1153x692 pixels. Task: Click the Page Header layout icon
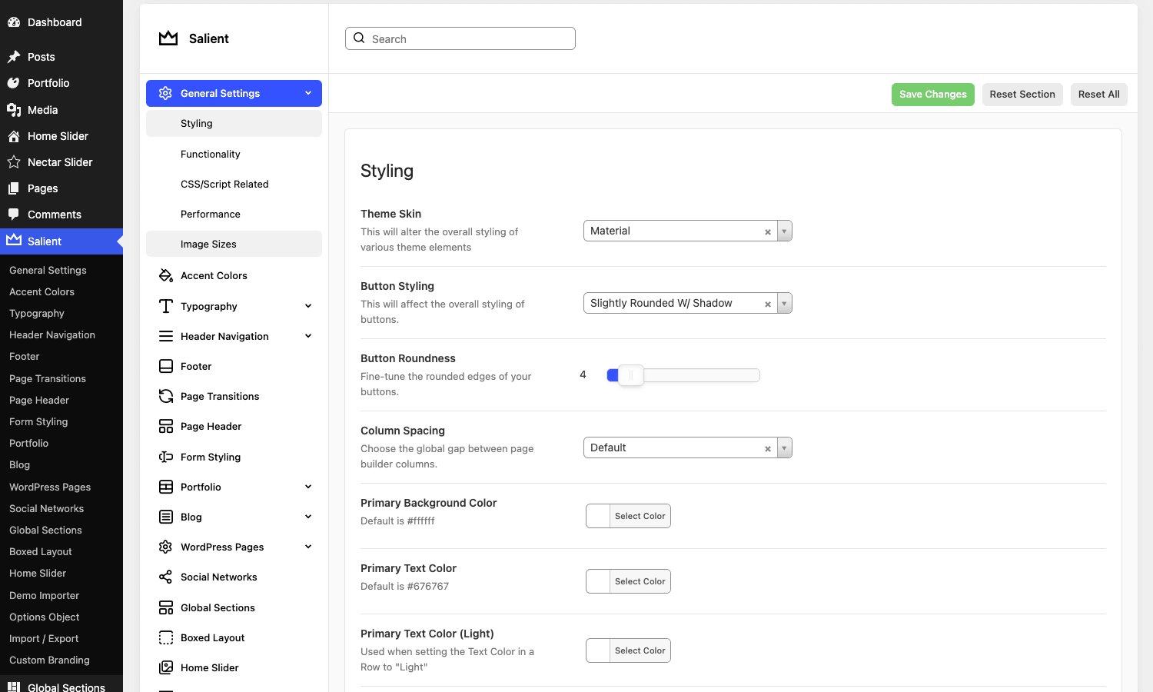[x=165, y=426]
